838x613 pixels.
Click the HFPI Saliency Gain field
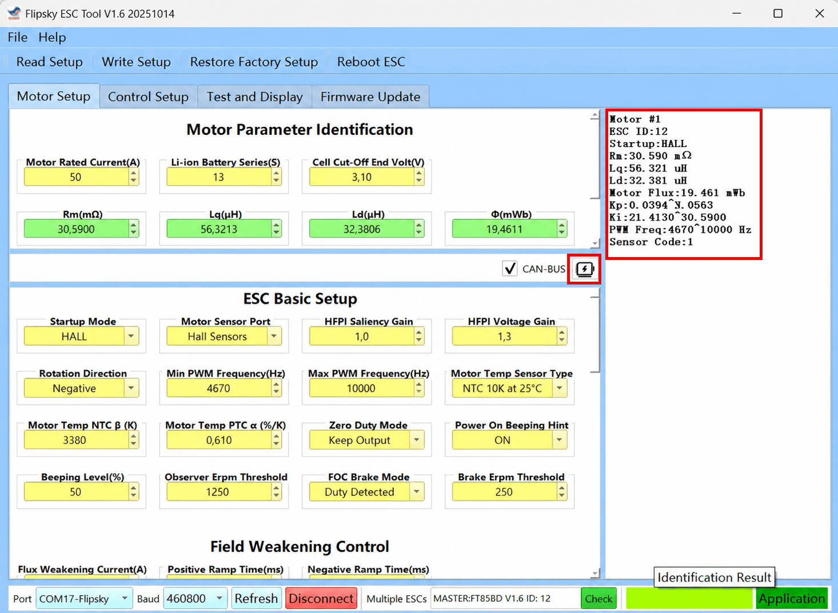point(362,336)
